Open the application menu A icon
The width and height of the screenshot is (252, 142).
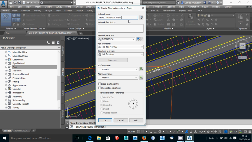coord(4,4)
